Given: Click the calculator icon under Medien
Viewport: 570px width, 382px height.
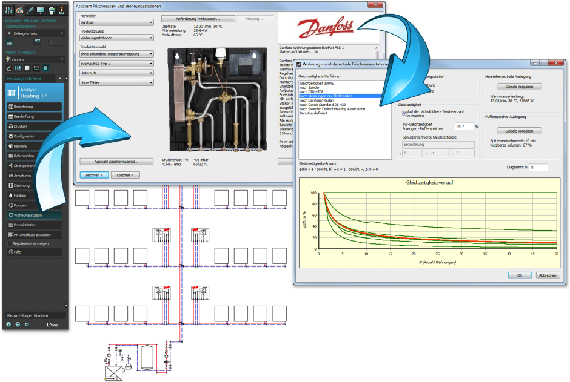Looking at the screenshot, I should point(46,68).
